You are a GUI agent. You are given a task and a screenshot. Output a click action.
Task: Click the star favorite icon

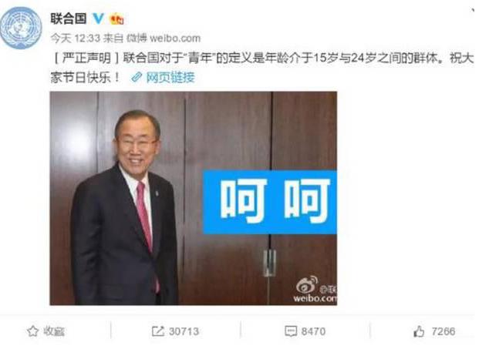point(32,331)
